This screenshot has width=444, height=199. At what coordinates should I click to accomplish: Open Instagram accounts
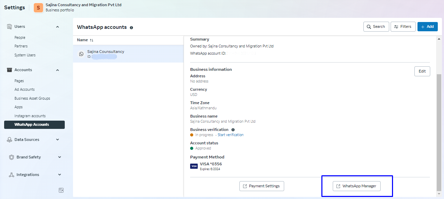(x=30, y=116)
